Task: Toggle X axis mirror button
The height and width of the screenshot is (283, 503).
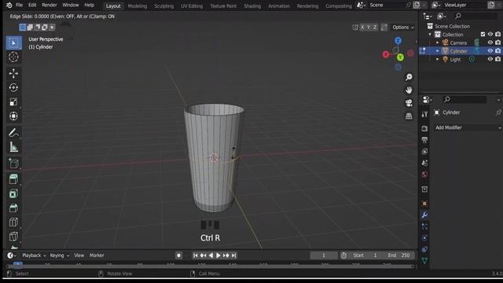Action: (x=362, y=28)
